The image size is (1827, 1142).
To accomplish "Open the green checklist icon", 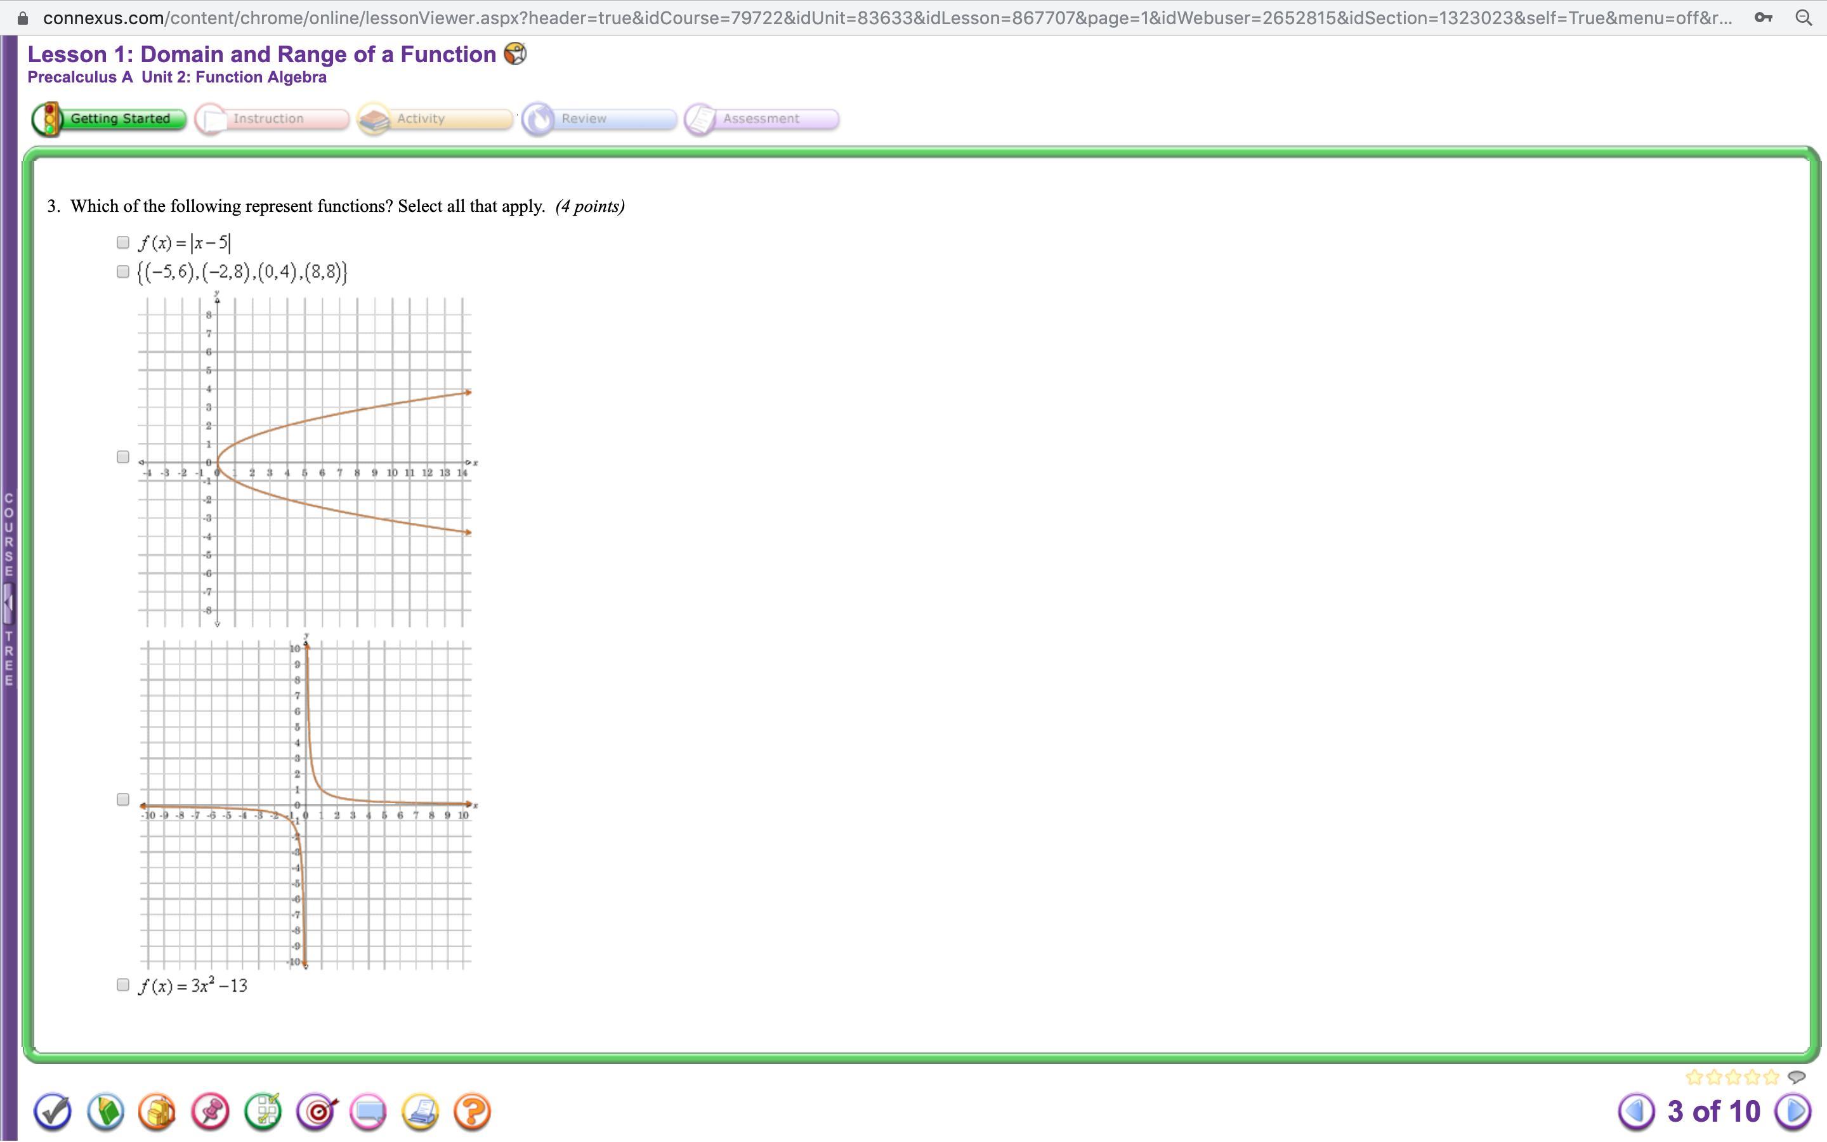I will tap(263, 1112).
